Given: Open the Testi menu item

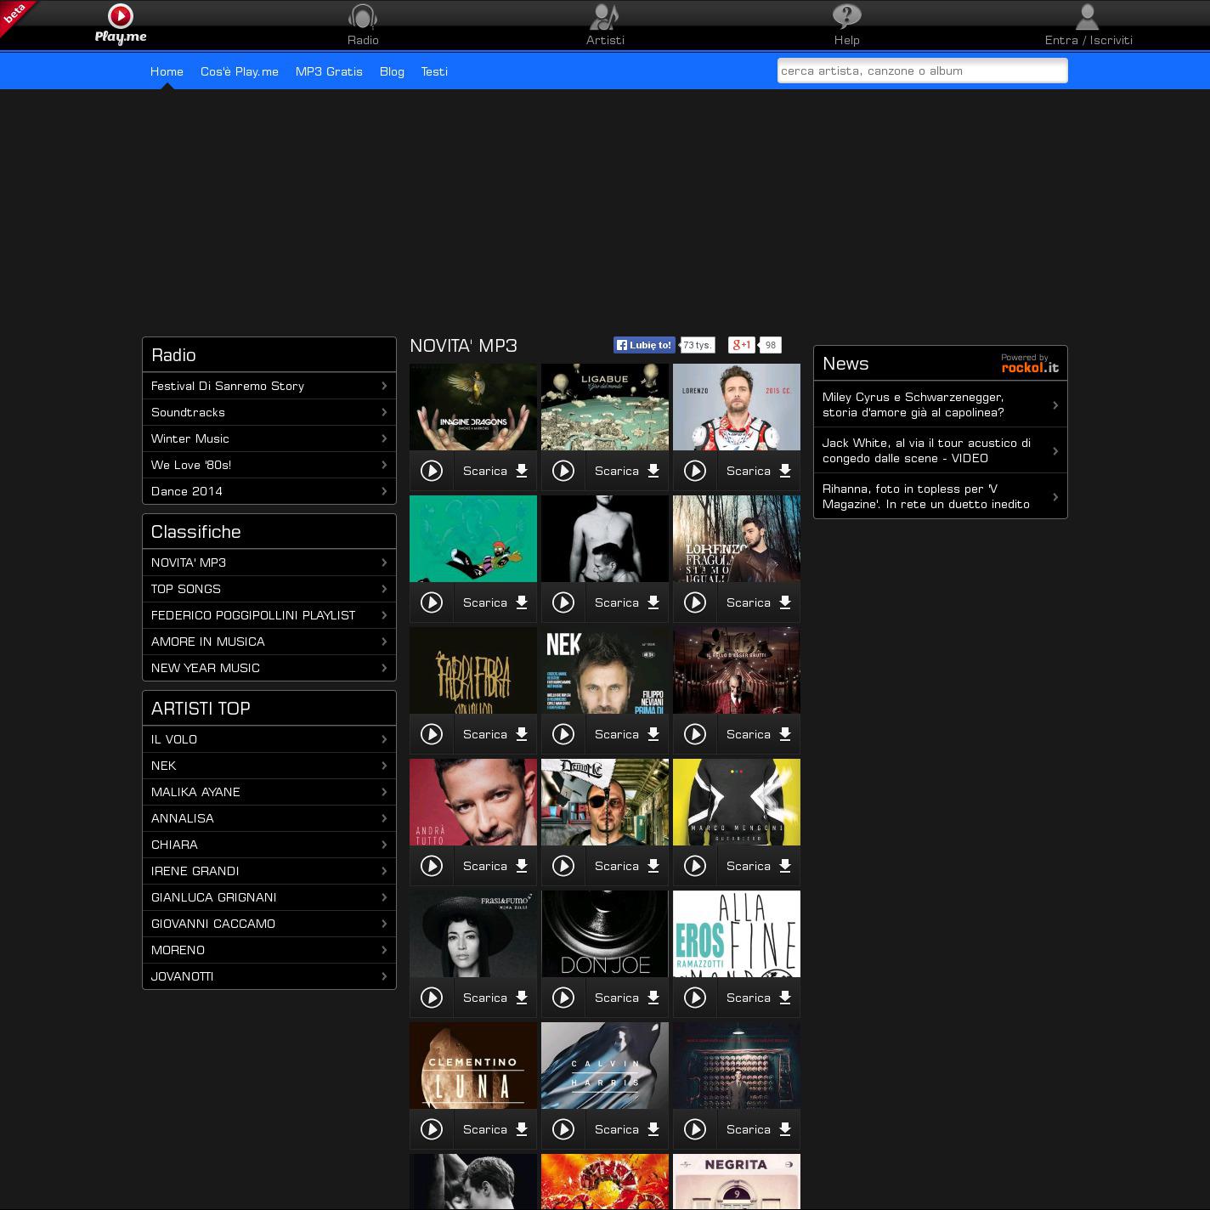Looking at the screenshot, I should click(x=434, y=71).
